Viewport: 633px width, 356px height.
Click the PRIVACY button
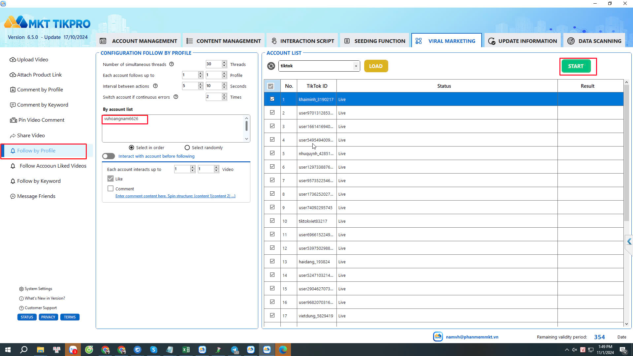coord(48,317)
